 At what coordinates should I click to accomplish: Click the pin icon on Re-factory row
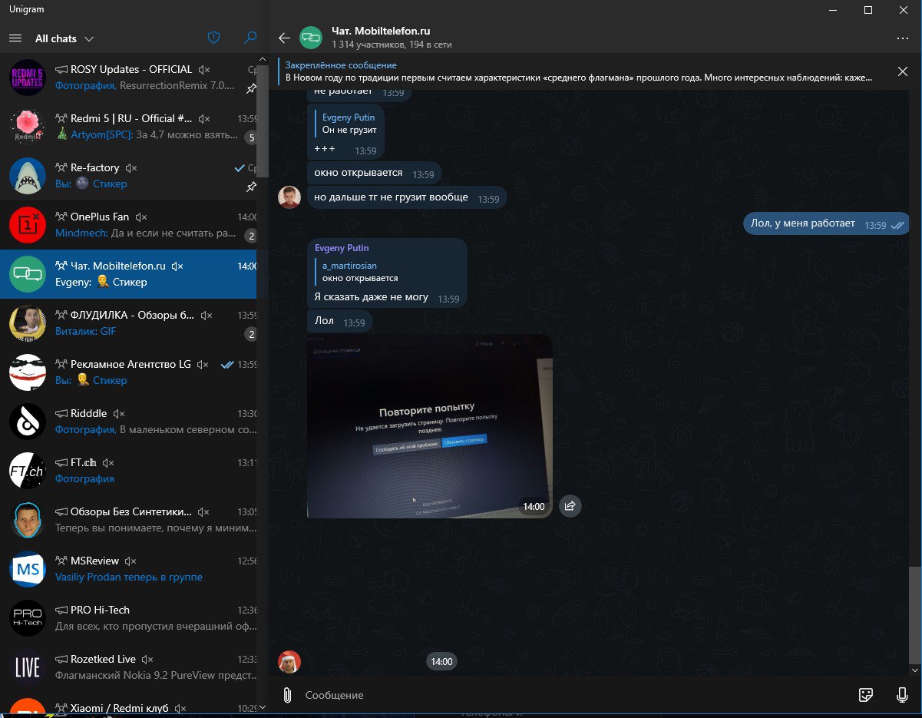click(250, 187)
